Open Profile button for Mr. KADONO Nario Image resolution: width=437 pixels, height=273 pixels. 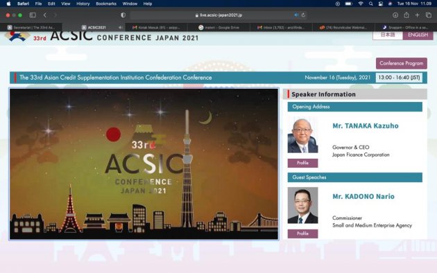[x=302, y=234]
